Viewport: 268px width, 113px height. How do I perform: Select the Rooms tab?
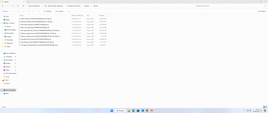[x=13, y=2]
